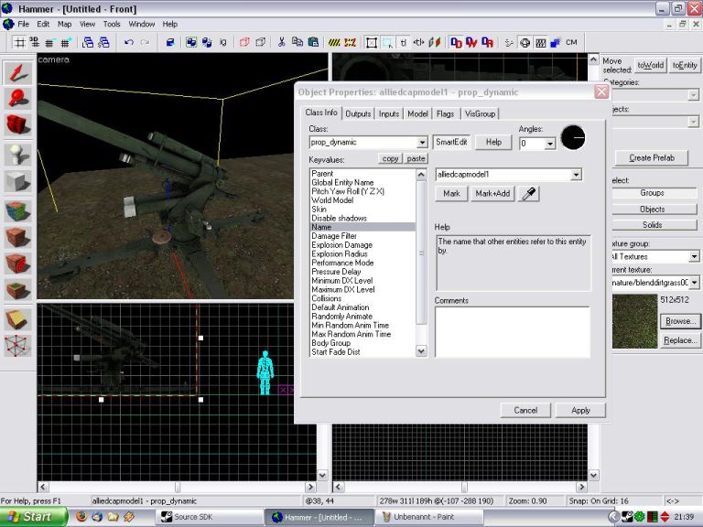Select the Apply overlays tool icon

17,290
